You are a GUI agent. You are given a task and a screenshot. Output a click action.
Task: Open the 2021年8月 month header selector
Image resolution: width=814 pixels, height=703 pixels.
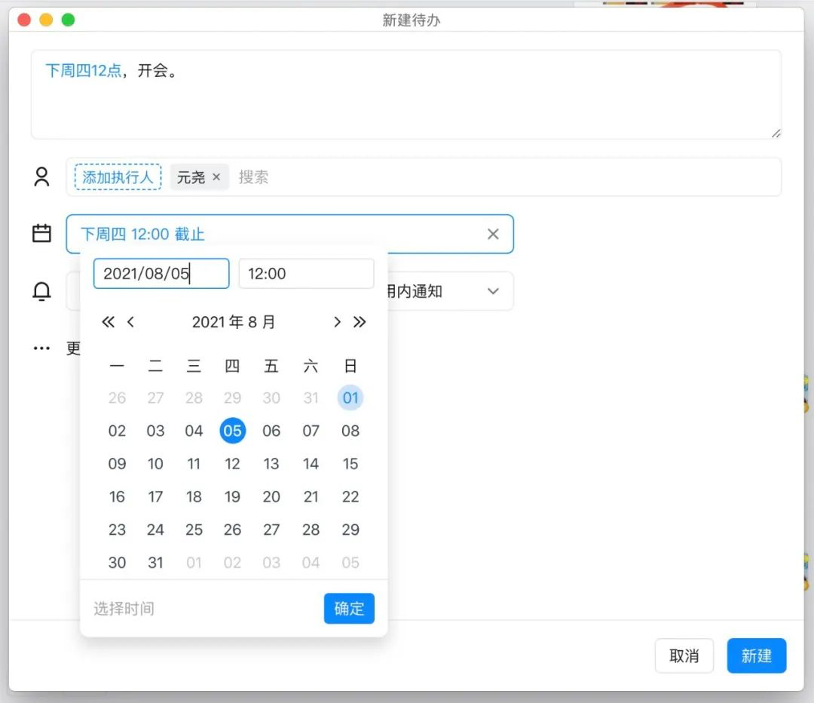[x=234, y=322]
